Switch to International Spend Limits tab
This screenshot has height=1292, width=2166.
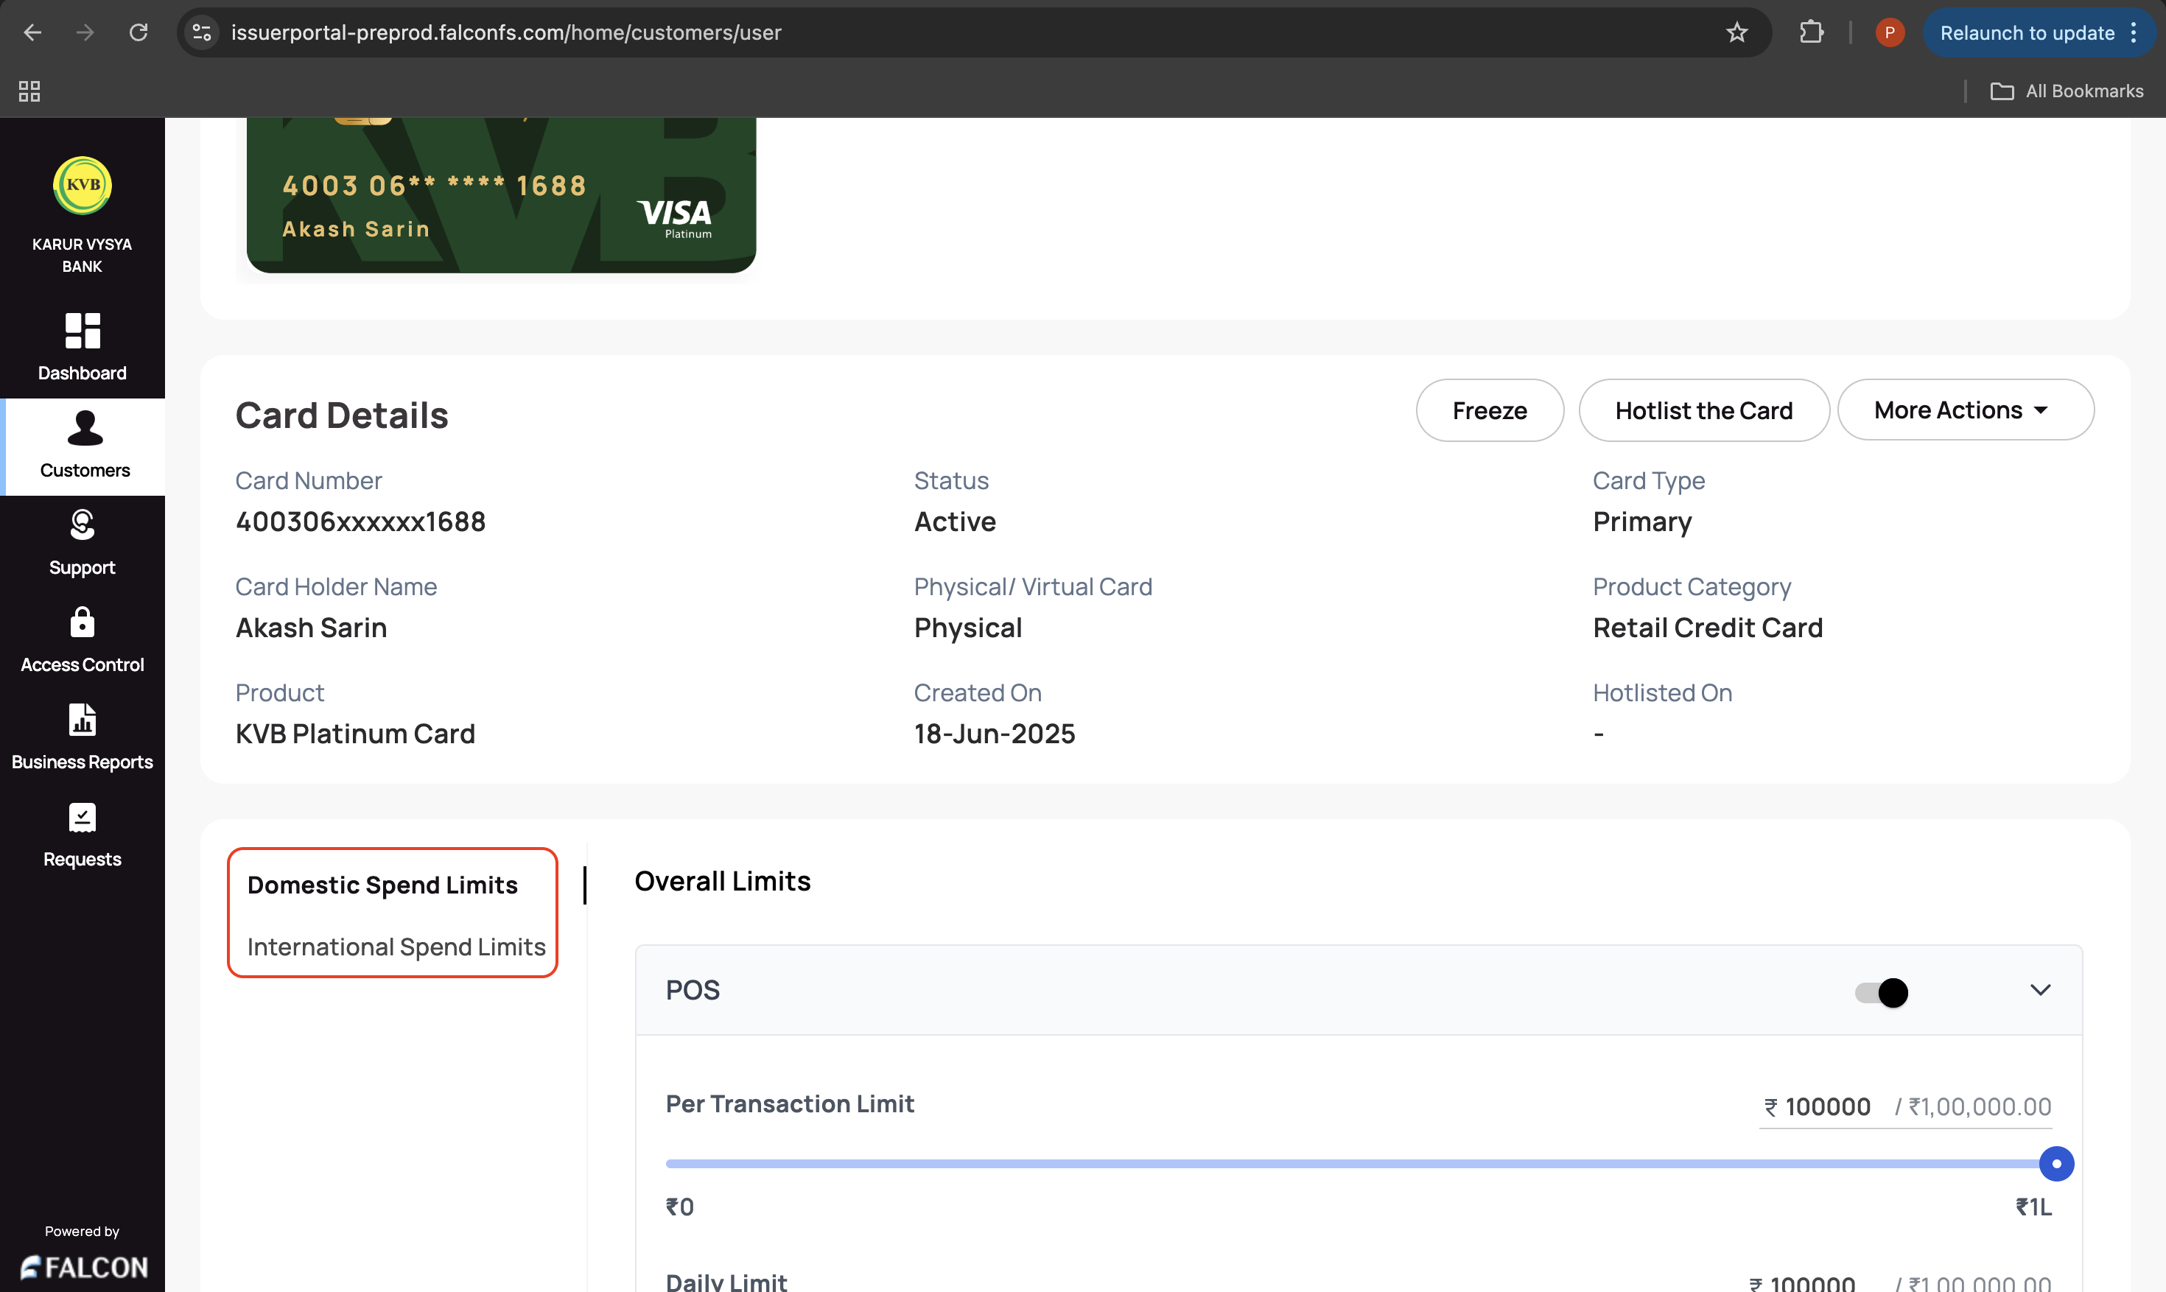click(396, 947)
